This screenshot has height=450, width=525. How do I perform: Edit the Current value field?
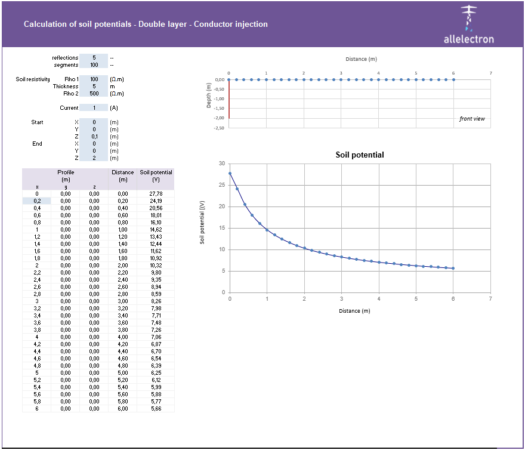(95, 107)
